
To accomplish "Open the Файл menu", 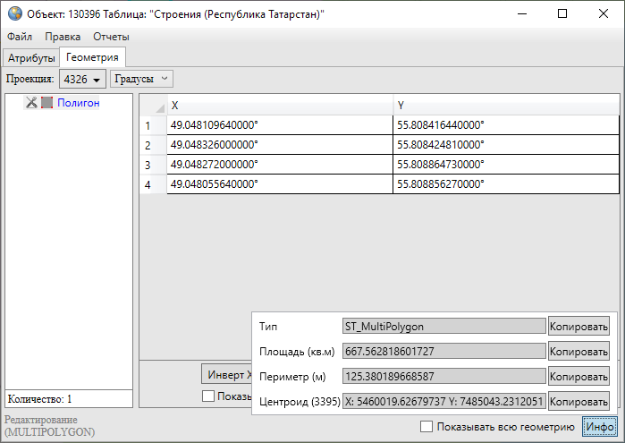I will [20, 37].
